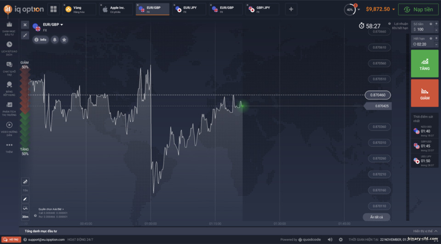
Task: Switch to the Apple Inc. tab
Action: 116,9
